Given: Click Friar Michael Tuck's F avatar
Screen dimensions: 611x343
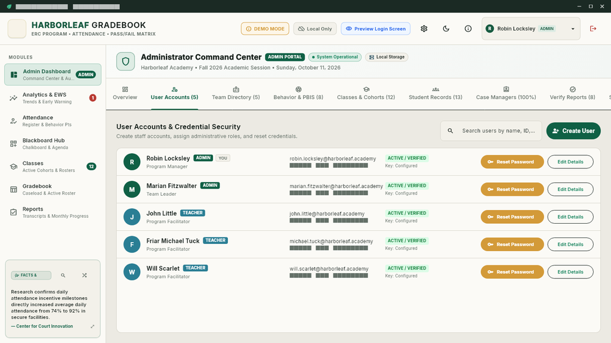Looking at the screenshot, I should (x=132, y=245).
